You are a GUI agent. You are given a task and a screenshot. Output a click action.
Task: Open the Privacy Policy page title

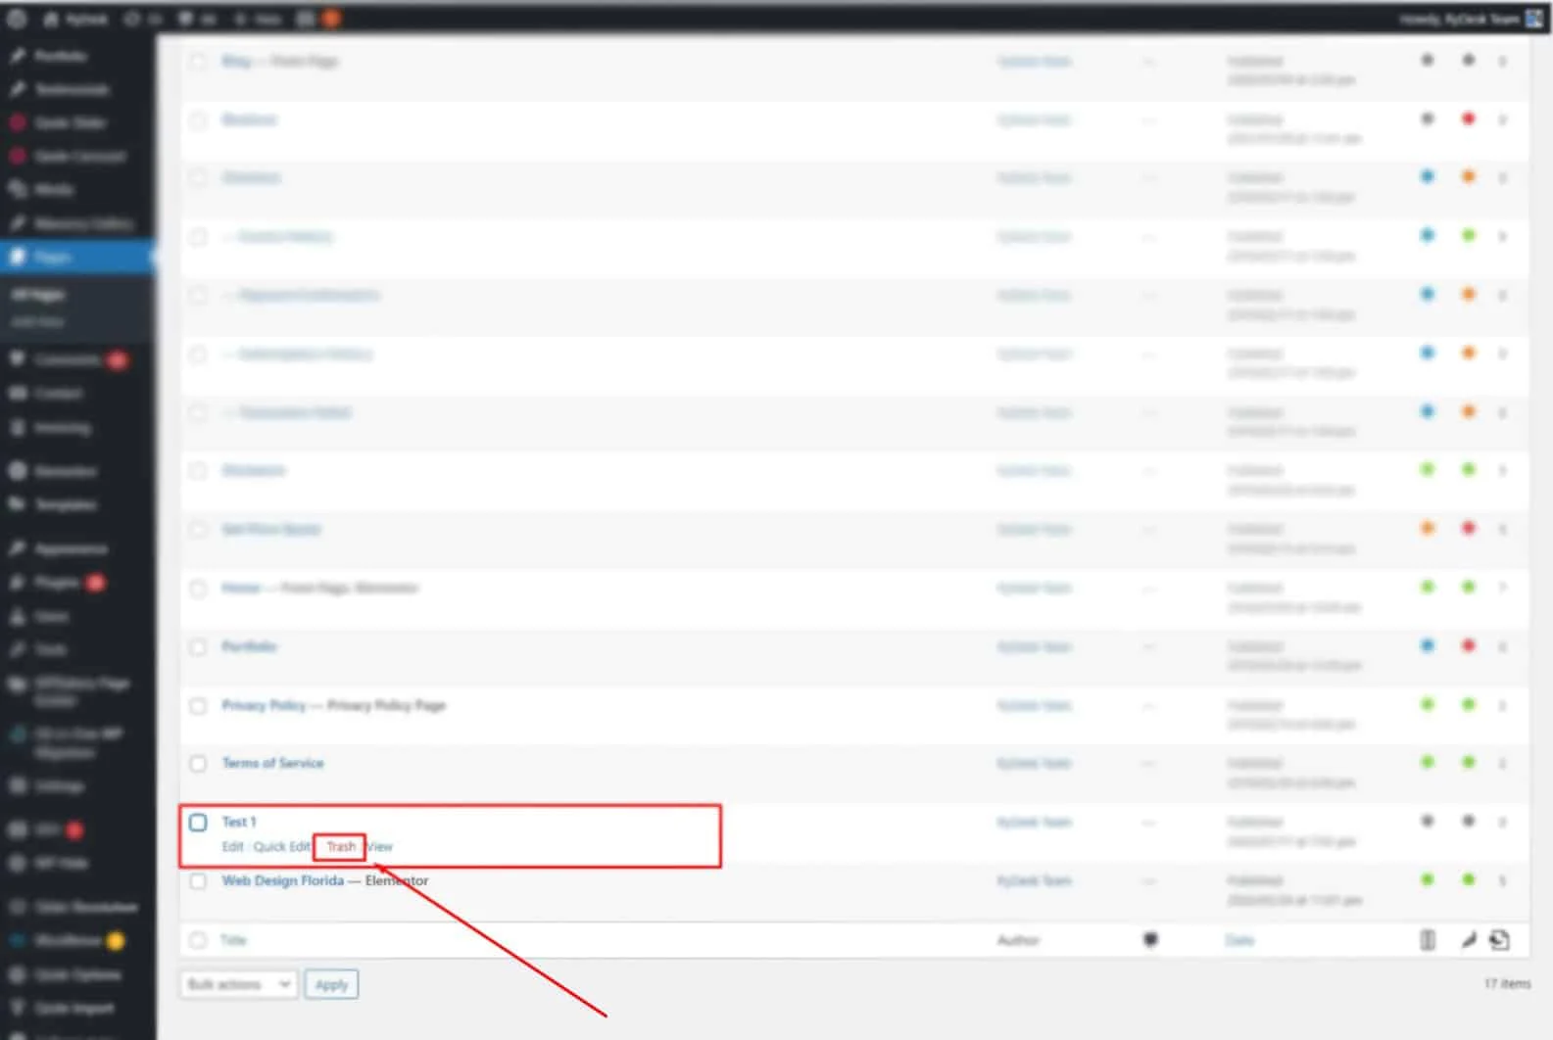tap(264, 705)
